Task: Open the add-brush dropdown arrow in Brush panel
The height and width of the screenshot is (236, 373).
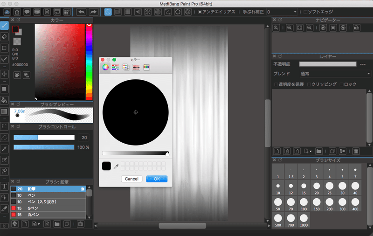Action: pos(39,224)
